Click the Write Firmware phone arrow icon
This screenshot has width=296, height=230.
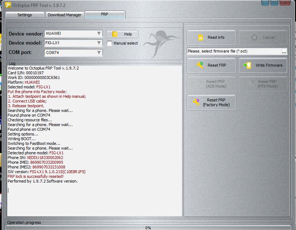point(247,65)
